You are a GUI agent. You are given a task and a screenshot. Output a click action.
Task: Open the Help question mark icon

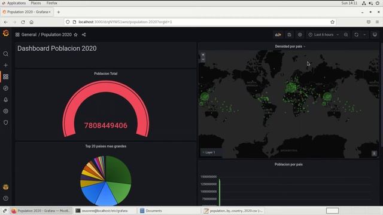[5, 198]
